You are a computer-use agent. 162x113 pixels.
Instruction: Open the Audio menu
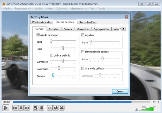(x=38, y=9)
